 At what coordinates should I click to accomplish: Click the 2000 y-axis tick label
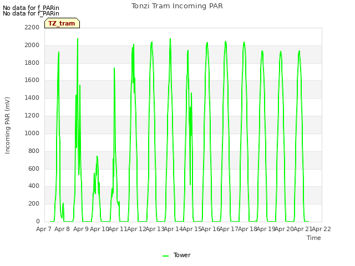click(32, 45)
